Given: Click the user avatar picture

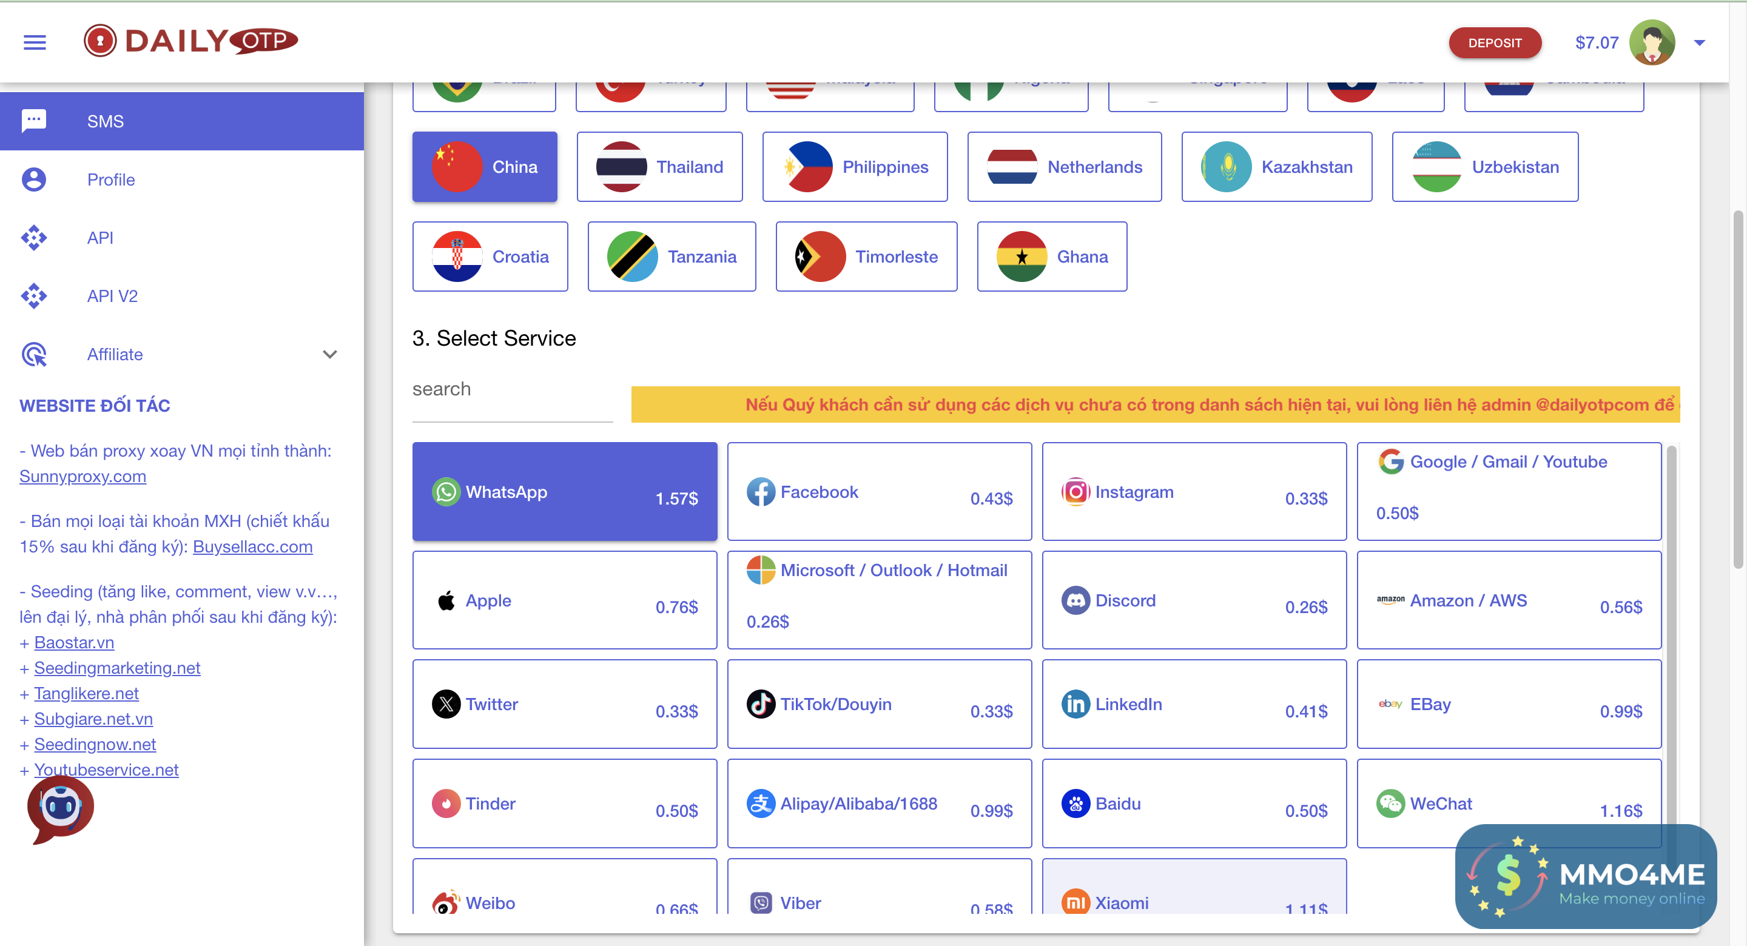Looking at the screenshot, I should (x=1651, y=42).
